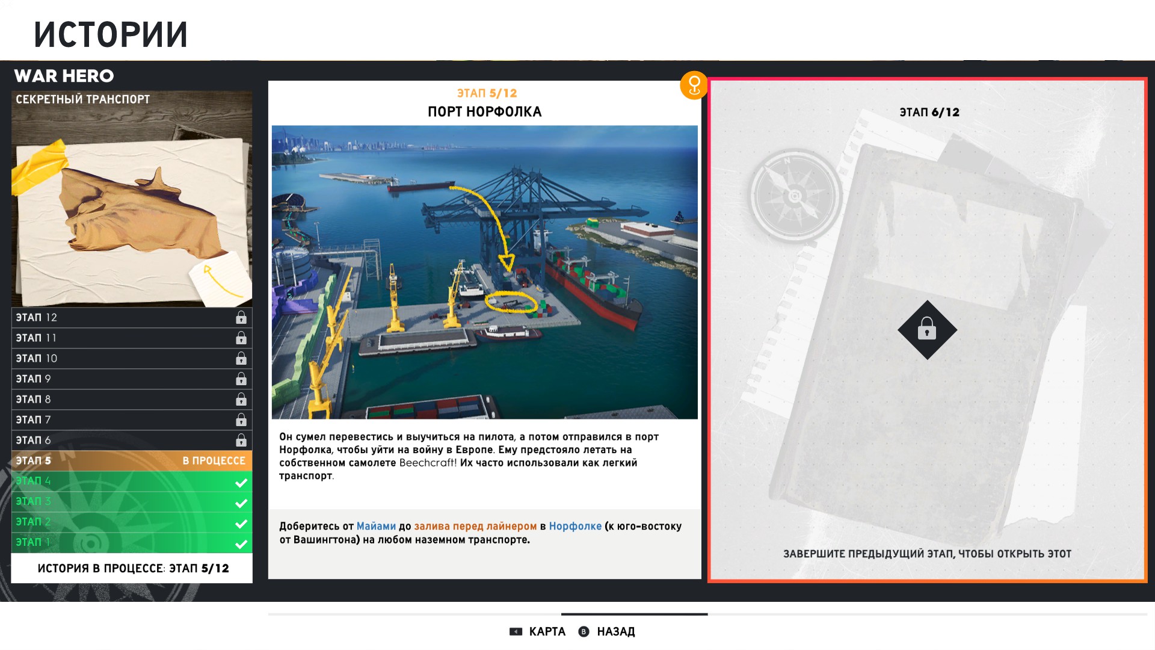The image size is (1155, 650).
Task: Select the ЭТАП 11 label in the stage list
Action: pyautogui.click(x=36, y=338)
